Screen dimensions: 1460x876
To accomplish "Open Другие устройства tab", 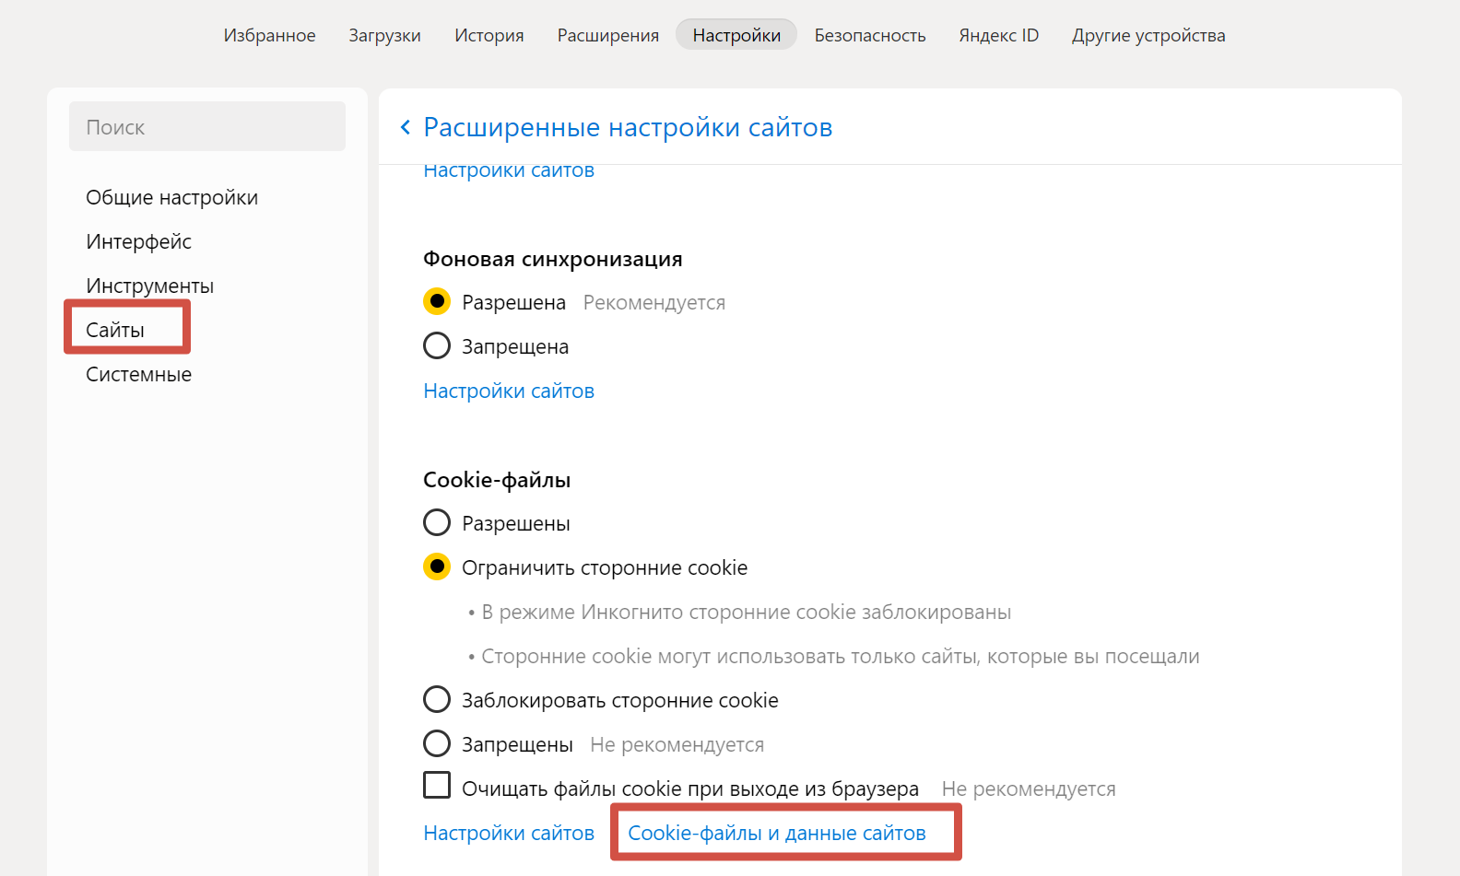I will click(x=1148, y=35).
